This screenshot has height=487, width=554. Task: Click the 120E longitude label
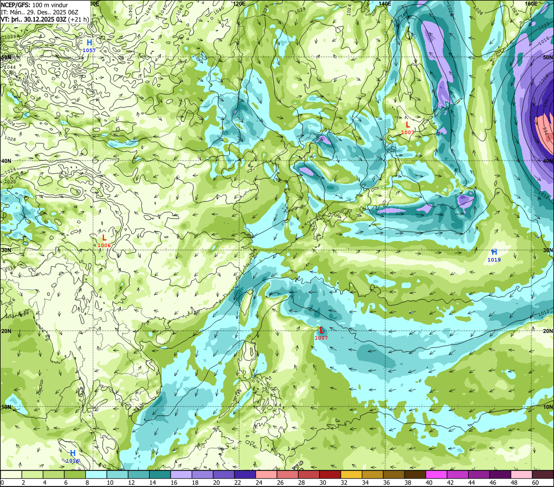pyautogui.click(x=239, y=3)
